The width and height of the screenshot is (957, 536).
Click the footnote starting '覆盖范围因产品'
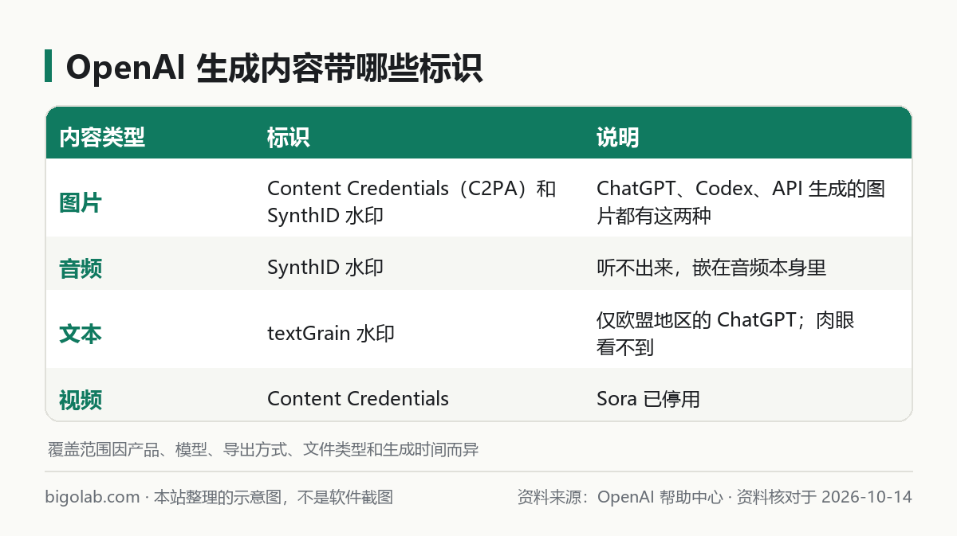pos(263,449)
